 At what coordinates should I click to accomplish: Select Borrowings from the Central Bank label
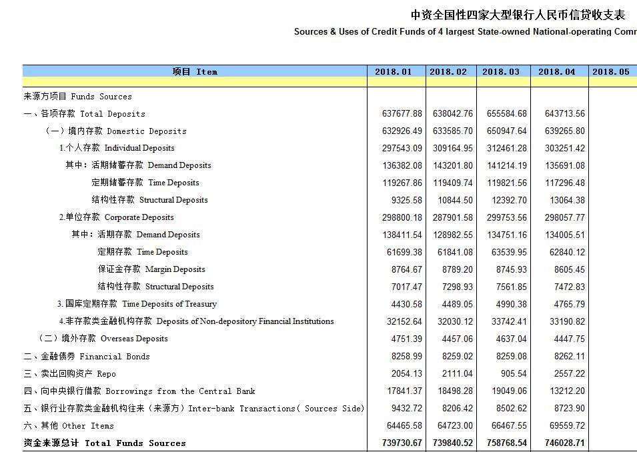coord(139,391)
